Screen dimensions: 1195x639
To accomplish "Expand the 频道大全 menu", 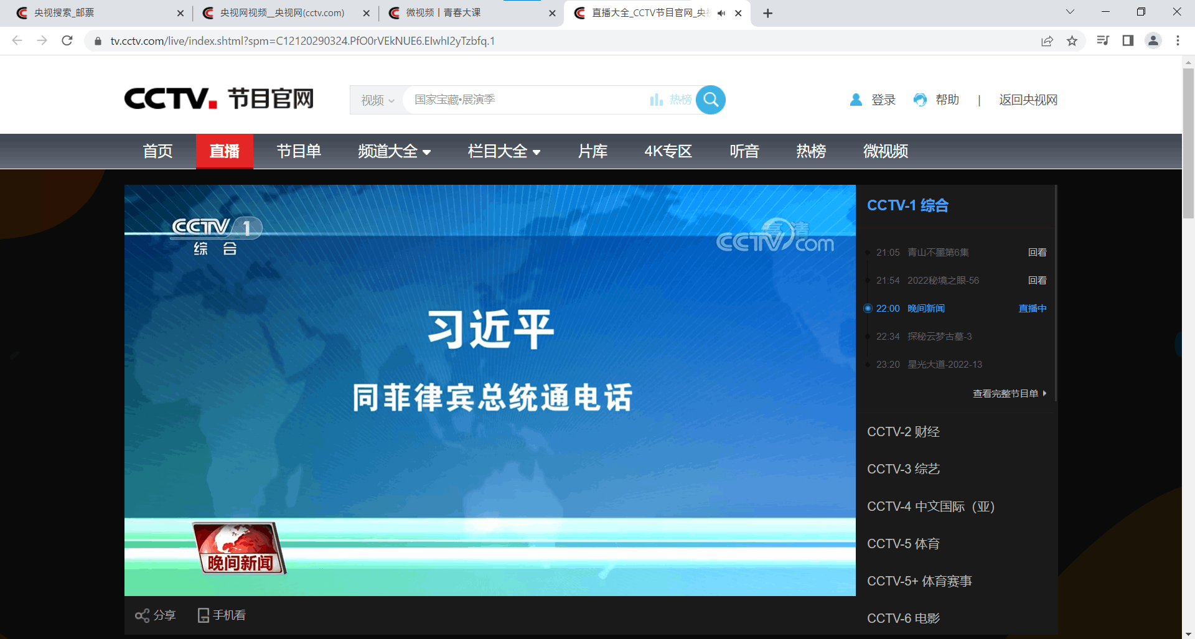I will tap(394, 151).
